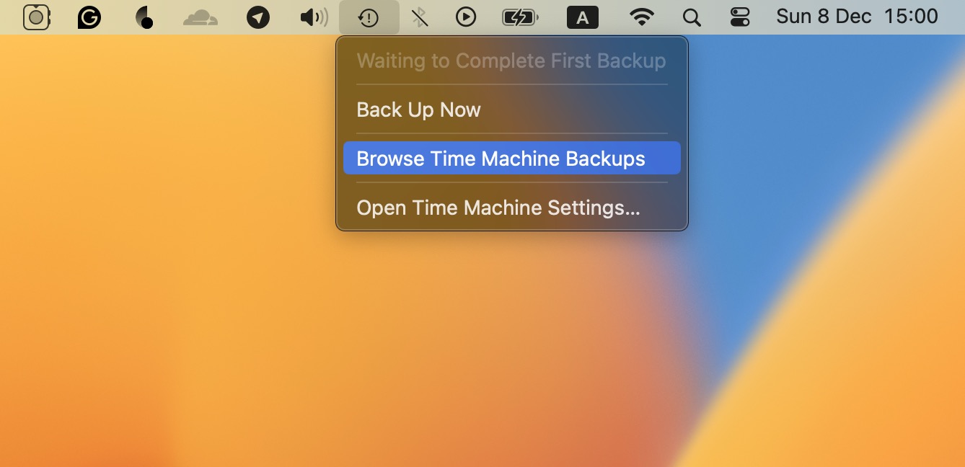The width and height of the screenshot is (965, 467).
Task: Click the date and time clock
Action: pos(858,17)
